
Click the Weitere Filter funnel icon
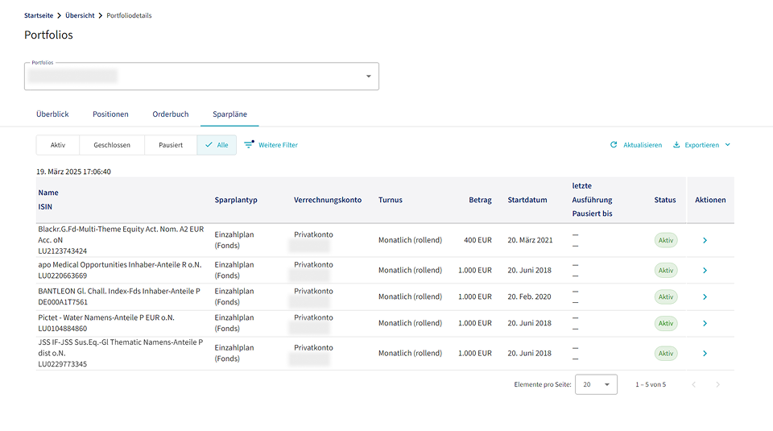pyautogui.click(x=249, y=144)
